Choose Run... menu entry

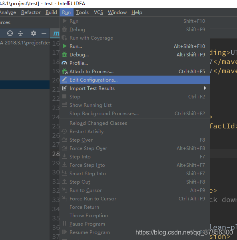pos(135,46)
